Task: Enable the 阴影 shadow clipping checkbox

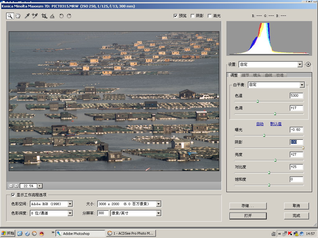Action: click(193, 16)
